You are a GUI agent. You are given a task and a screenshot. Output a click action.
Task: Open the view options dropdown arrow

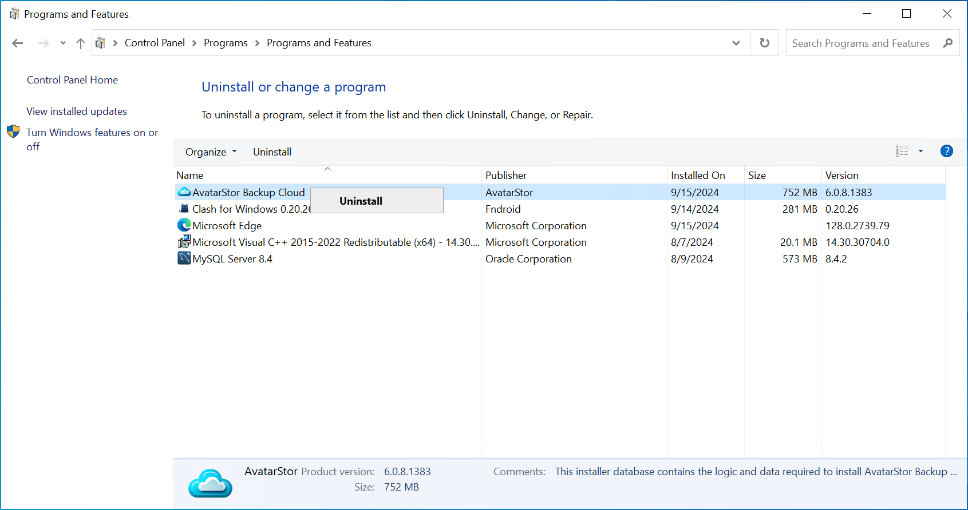[x=920, y=151]
